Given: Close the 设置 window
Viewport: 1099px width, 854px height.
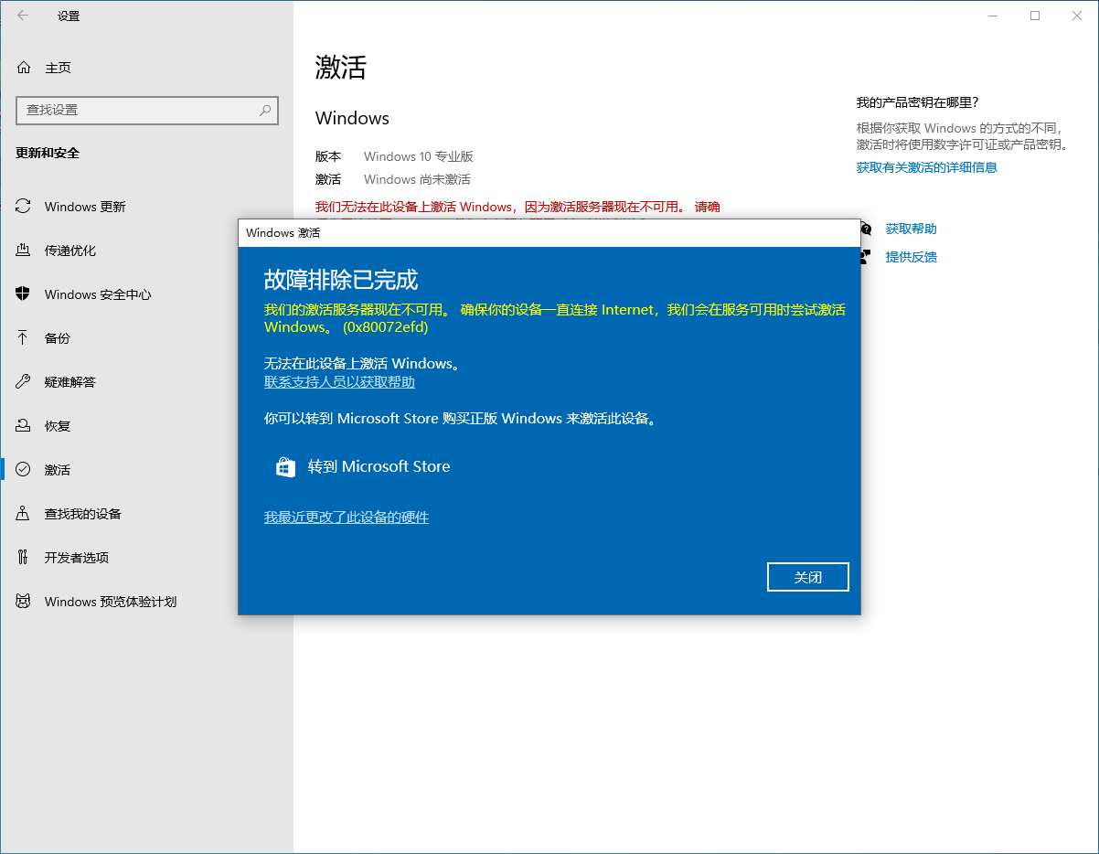Looking at the screenshot, I should [1077, 16].
